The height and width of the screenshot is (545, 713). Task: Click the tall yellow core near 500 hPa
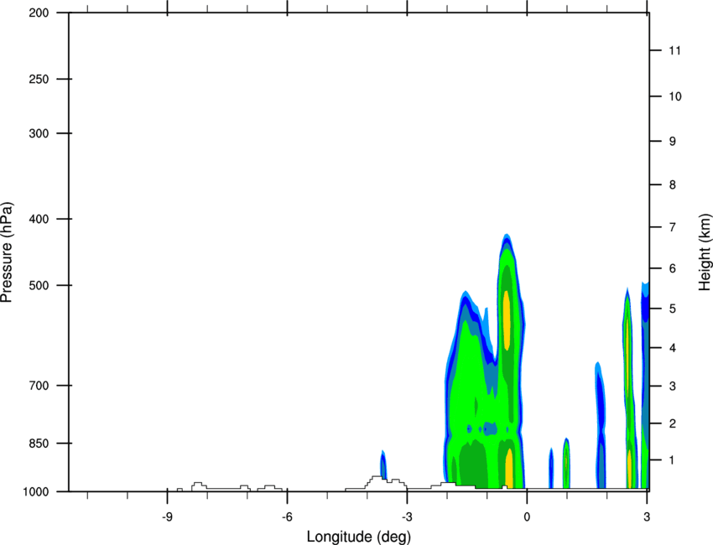click(x=507, y=320)
